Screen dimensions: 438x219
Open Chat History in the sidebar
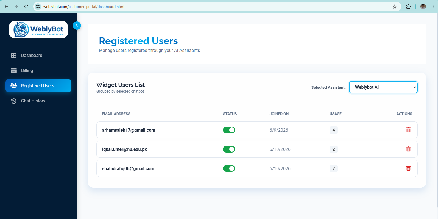[38, 101]
